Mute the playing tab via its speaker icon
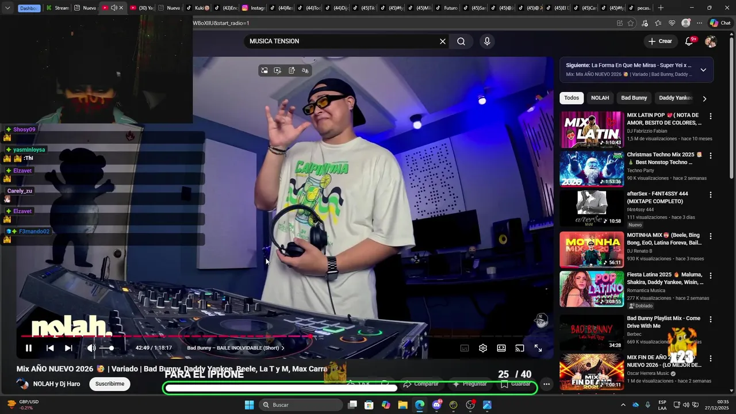 point(114,8)
